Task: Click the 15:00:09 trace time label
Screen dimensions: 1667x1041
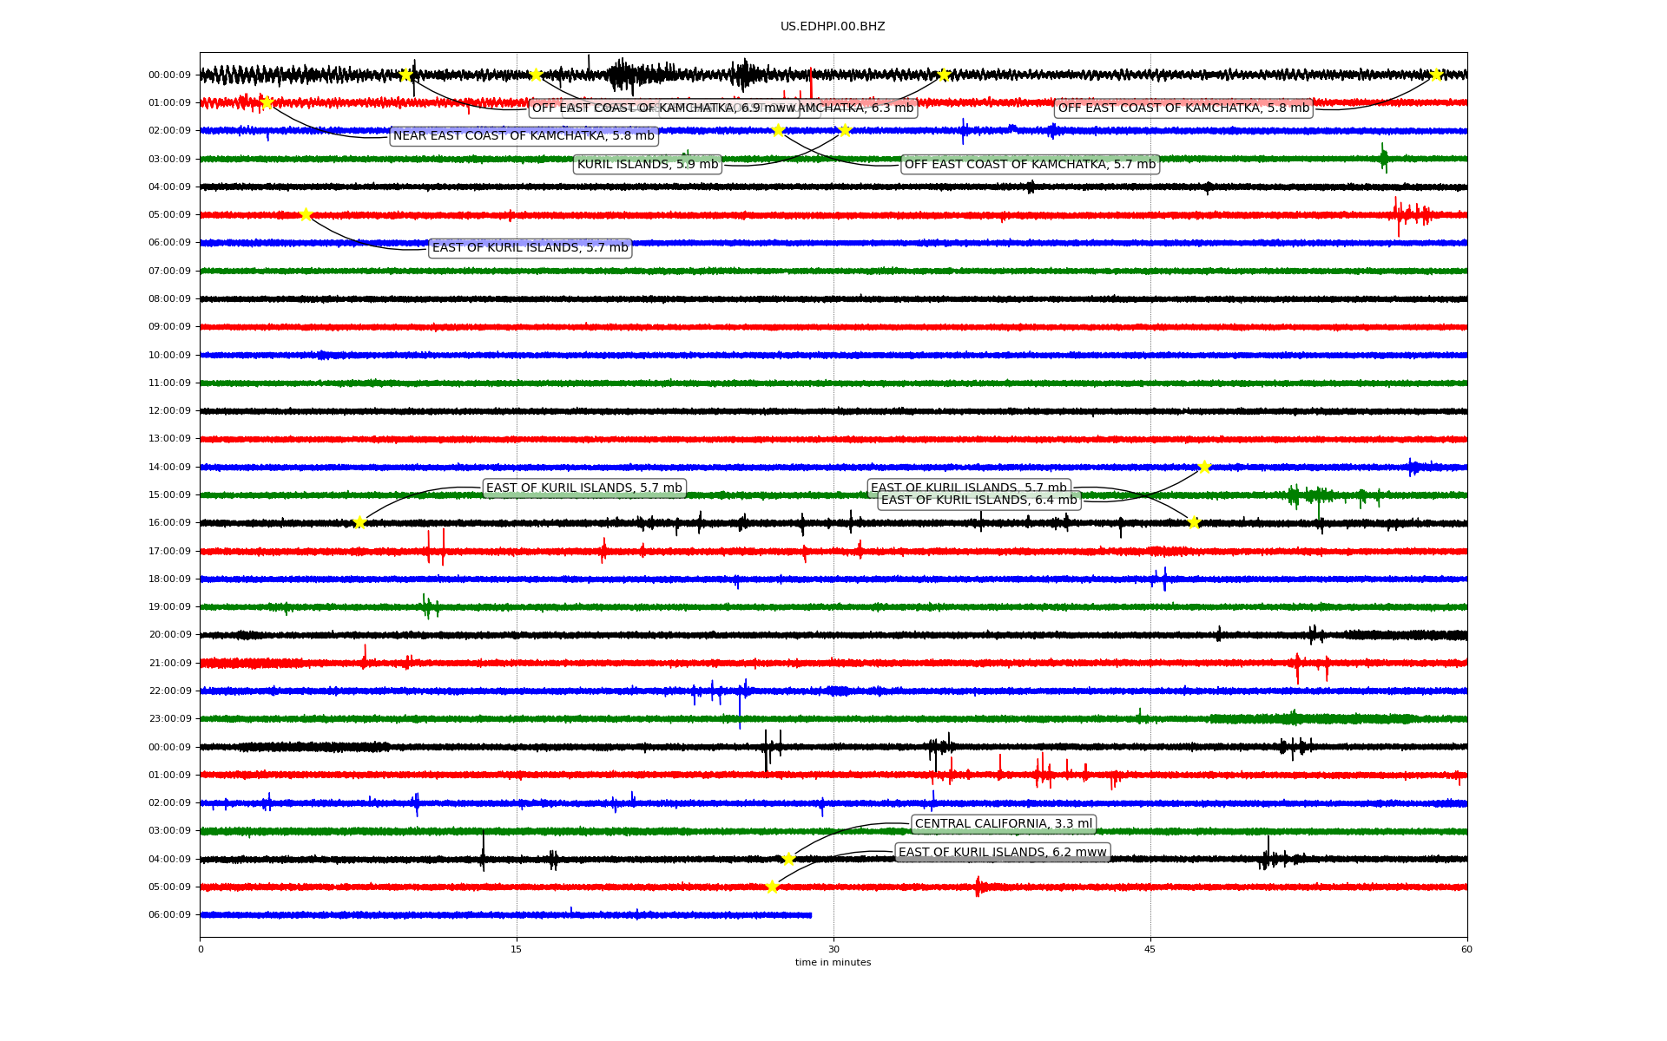Action: click(x=169, y=495)
